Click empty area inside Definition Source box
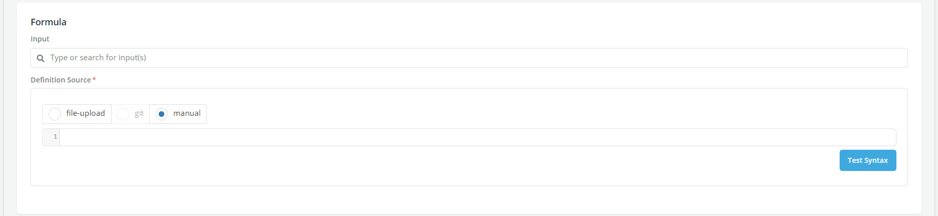Viewport: 938px width, 216px height. point(406,167)
